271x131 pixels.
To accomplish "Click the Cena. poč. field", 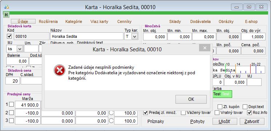I will [253, 51].
